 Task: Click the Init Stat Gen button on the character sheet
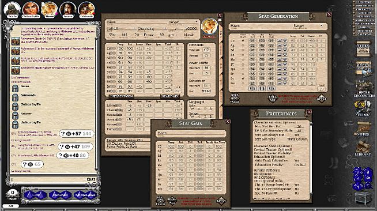pos(122,96)
